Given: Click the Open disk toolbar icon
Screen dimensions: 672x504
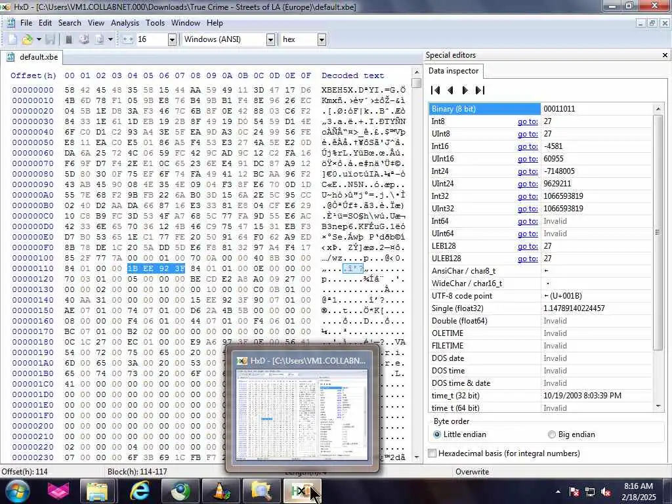Looking at the screenshot, I should click(x=84, y=39).
